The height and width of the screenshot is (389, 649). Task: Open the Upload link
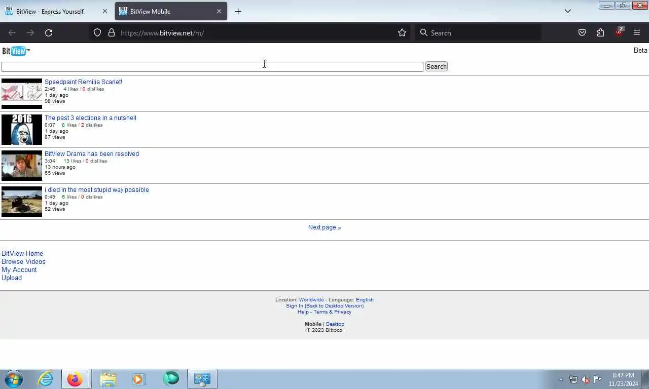[x=12, y=278]
